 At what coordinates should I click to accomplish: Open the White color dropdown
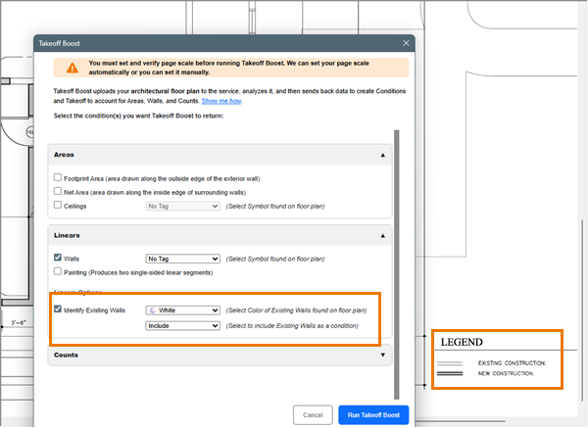coord(182,310)
